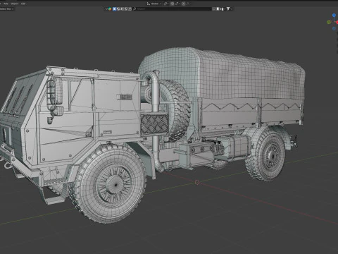Open the Select Box tool dropdown
This screenshot has height=254, width=338.
6,9
